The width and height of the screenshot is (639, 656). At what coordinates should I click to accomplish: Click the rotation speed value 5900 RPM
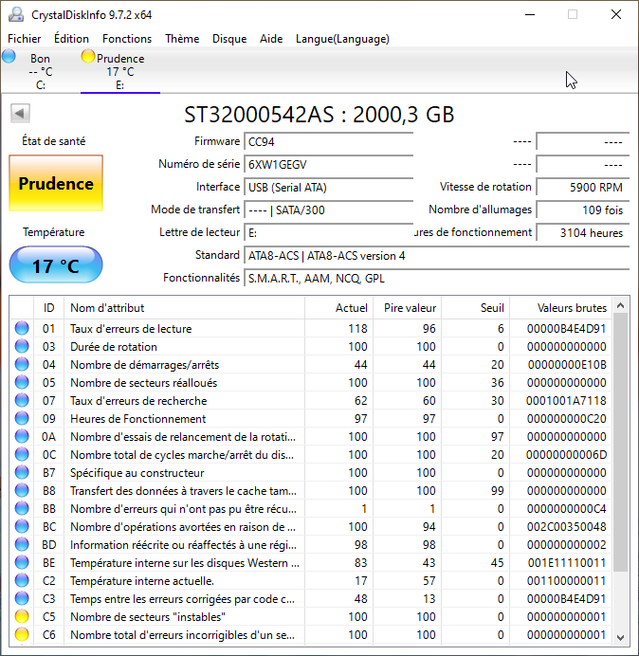pos(582,187)
